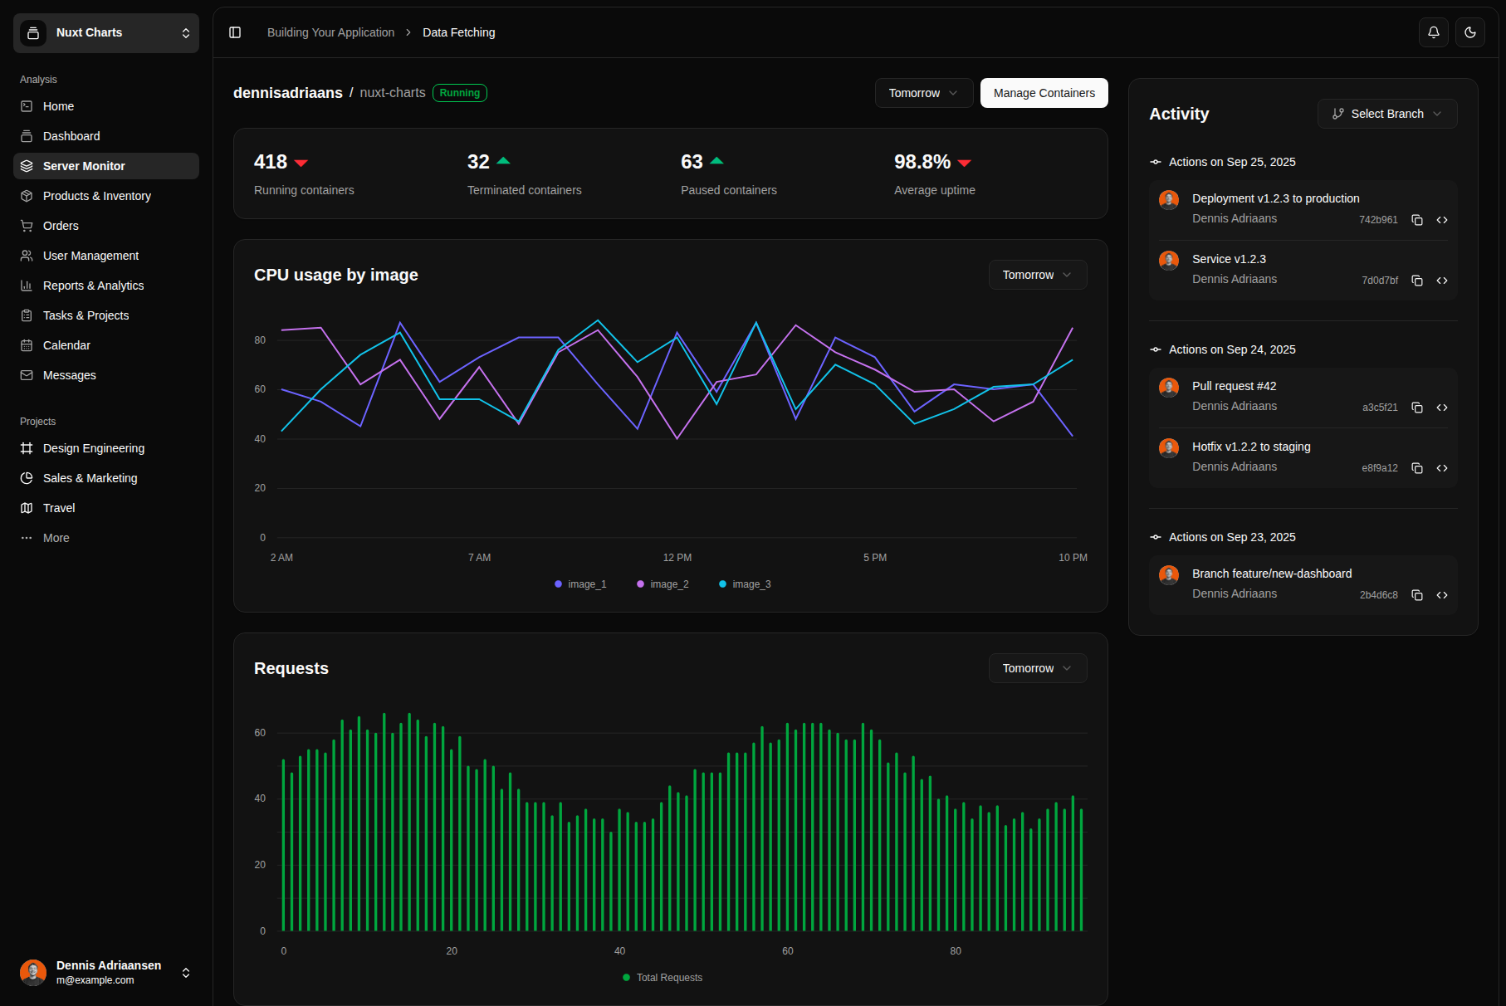Image resolution: width=1506 pixels, height=1006 pixels.
Task: Collapse the sidebar using the panel icon
Action: point(235,32)
